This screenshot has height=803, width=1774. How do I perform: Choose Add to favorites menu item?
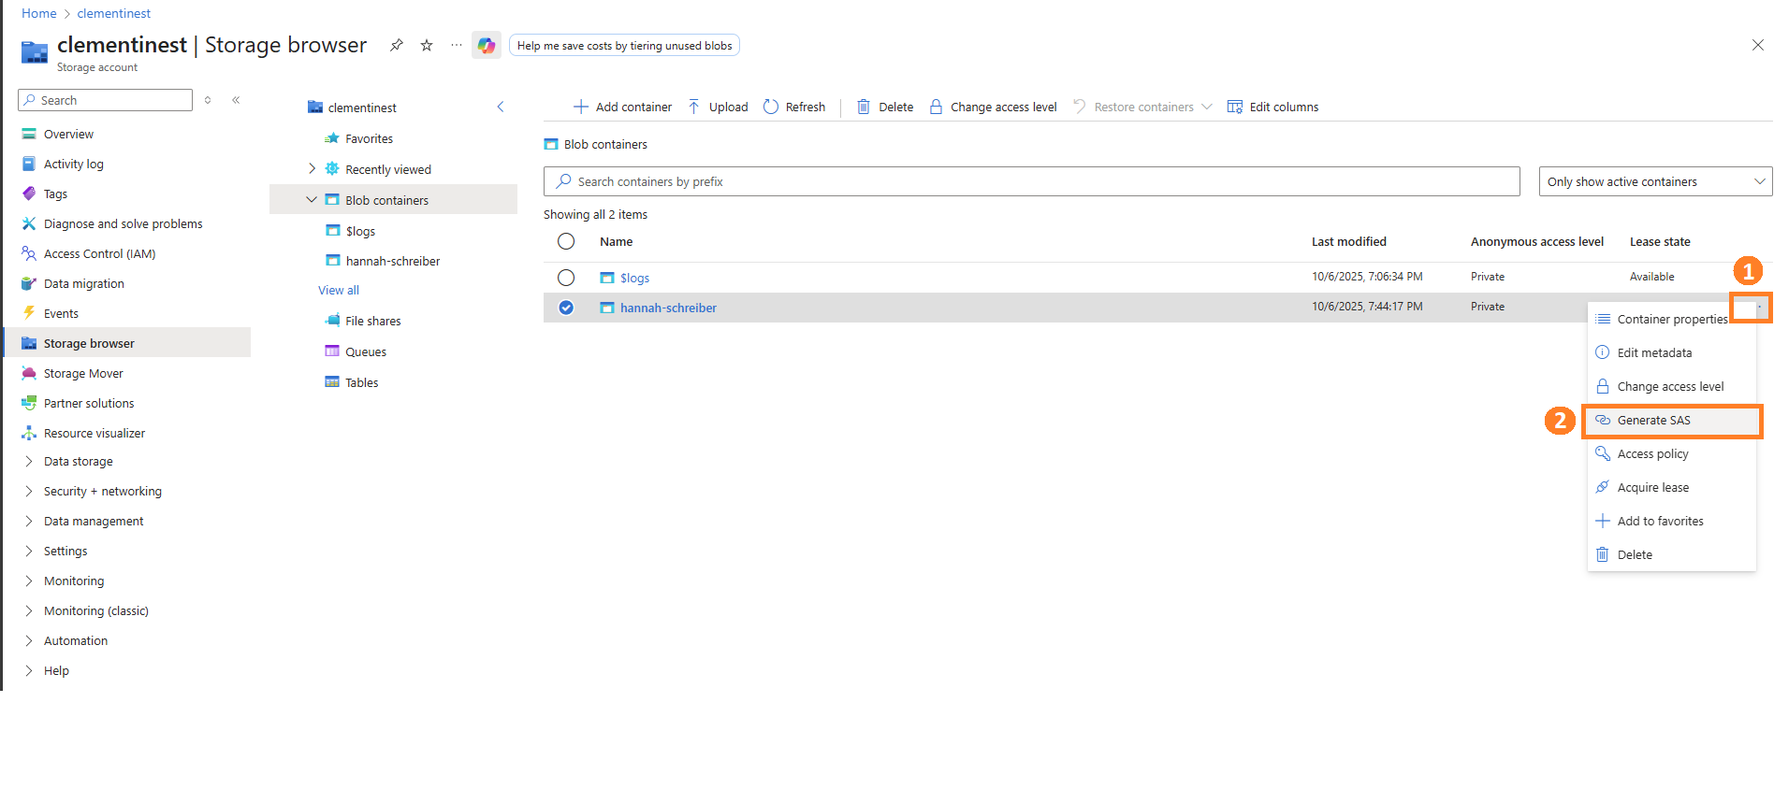coord(1672,521)
